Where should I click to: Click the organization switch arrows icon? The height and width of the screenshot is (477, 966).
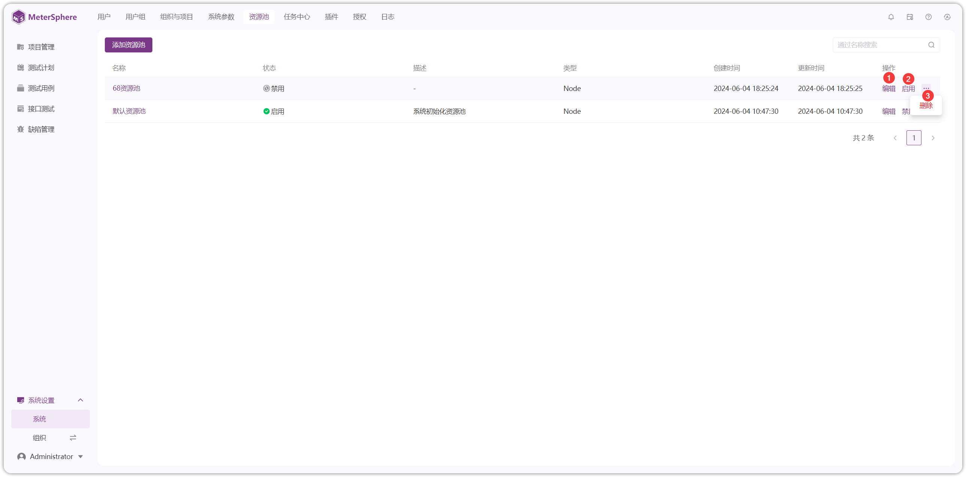73,438
